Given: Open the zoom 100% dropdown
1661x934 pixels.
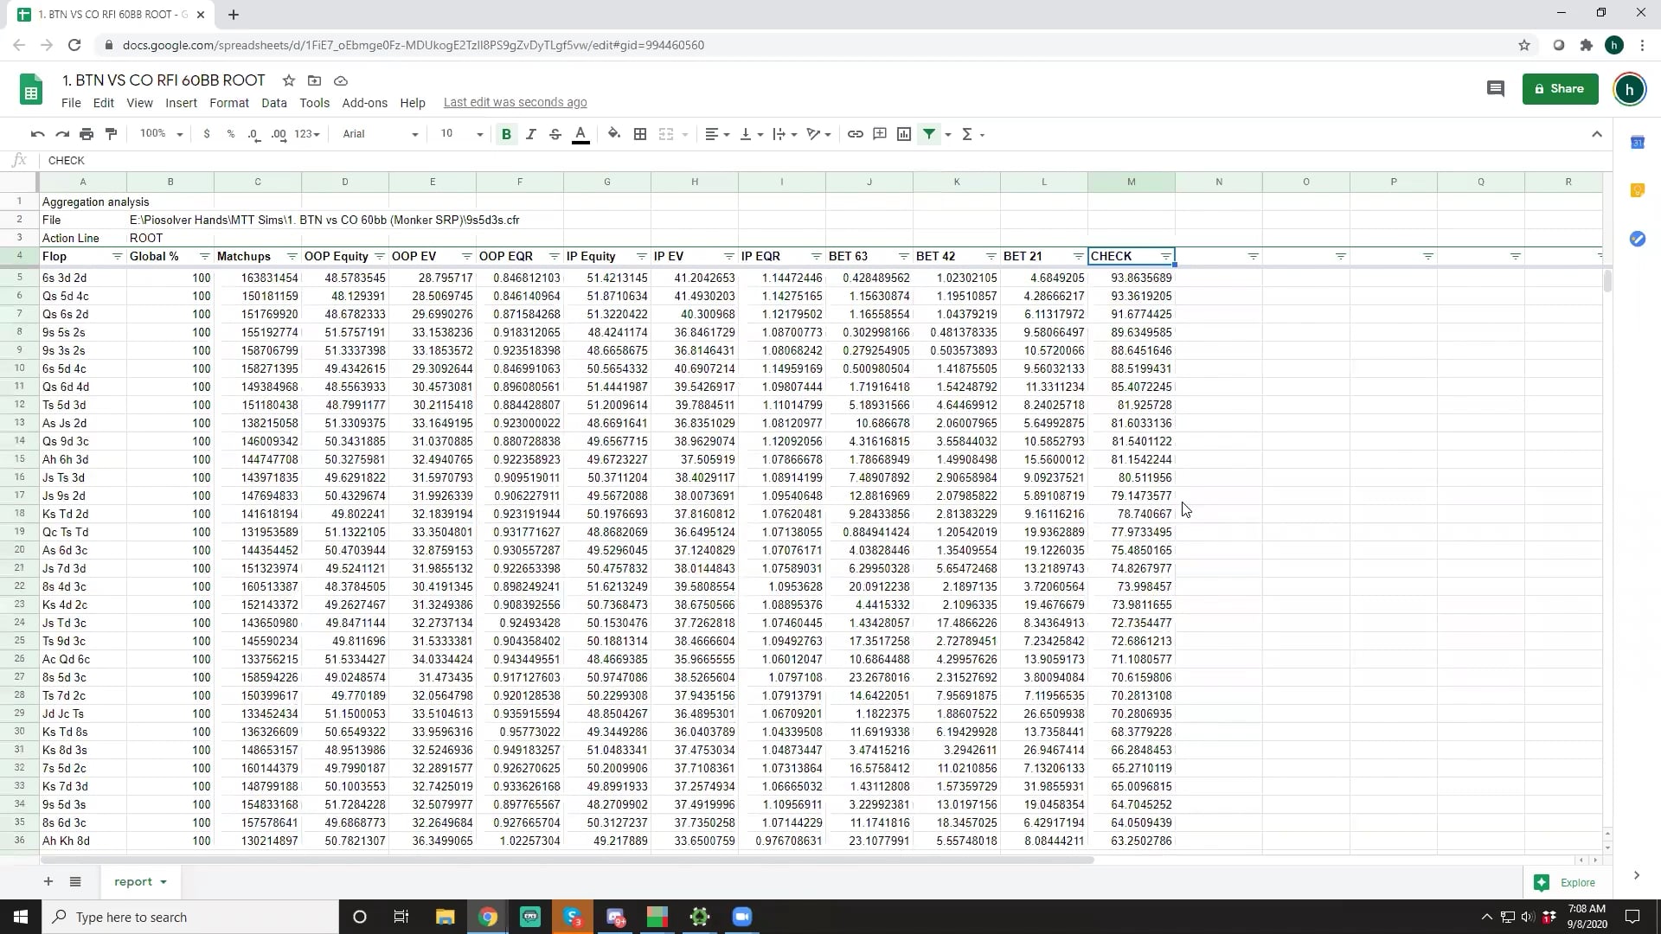Looking at the screenshot, I should point(161,134).
